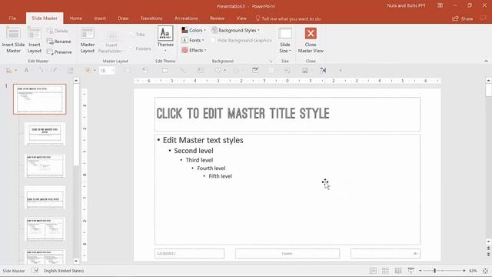The image size is (492, 277).
Task: Expand the Fonts dropdown
Action: point(193,40)
